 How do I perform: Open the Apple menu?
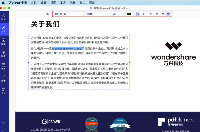click(x=3, y=3)
